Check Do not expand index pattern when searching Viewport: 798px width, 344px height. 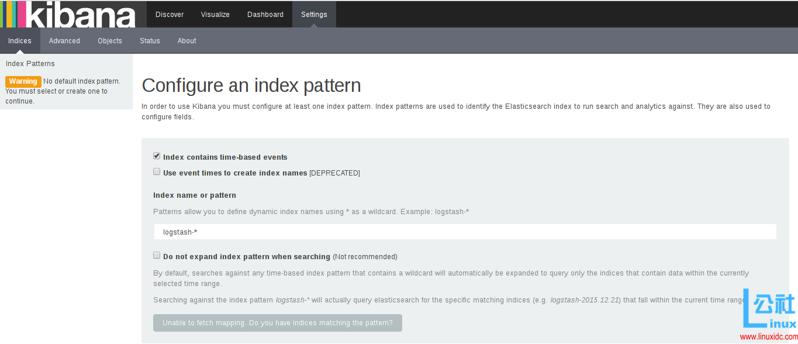[x=157, y=256]
